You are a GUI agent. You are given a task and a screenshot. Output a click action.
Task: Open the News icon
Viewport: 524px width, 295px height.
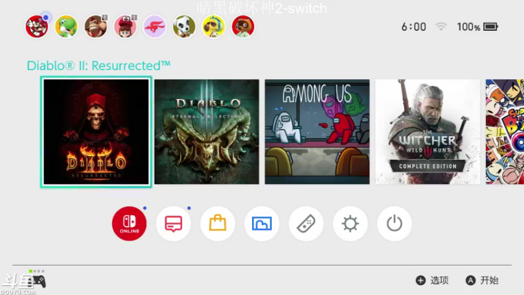coord(174,224)
